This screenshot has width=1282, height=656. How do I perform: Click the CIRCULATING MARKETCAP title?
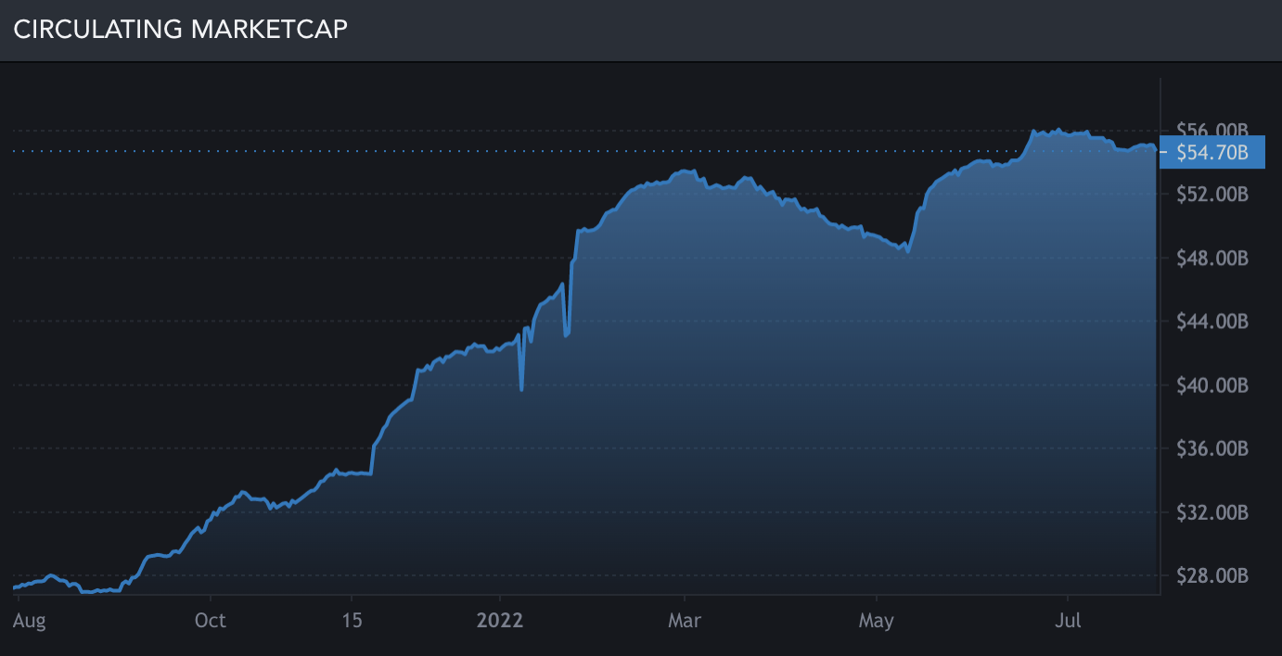point(181,29)
